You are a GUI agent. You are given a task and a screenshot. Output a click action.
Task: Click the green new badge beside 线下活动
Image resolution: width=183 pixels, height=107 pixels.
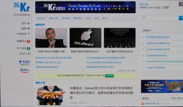[29, 48]
